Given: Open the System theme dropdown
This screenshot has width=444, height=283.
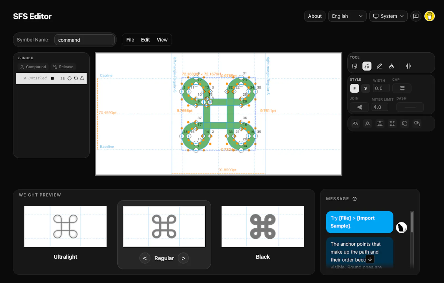Looking at the screenshot, I should pyautogui.click(x=388, y=16).
